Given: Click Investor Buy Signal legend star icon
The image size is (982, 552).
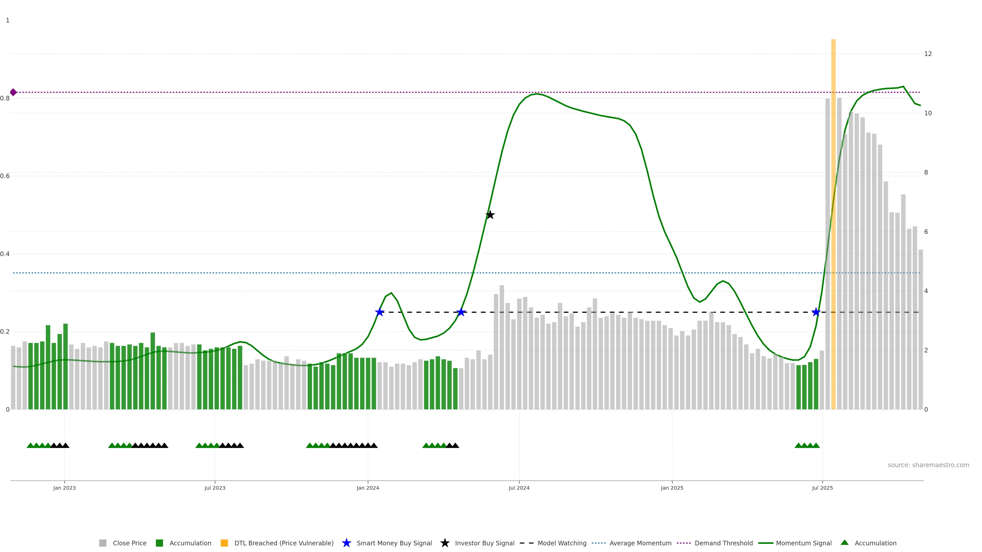Looking at the screenshot, I should click(444, 543).
